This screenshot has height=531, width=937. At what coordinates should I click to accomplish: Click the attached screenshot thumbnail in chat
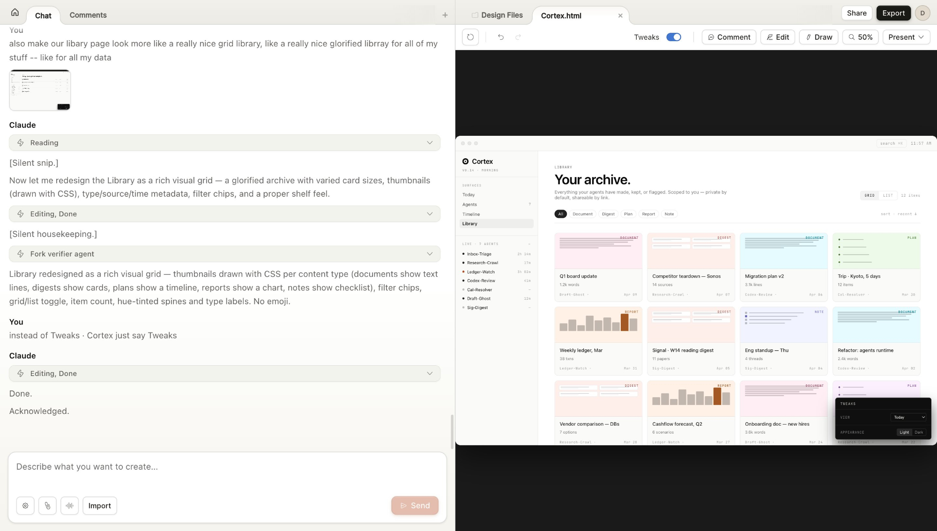[40, 90]
